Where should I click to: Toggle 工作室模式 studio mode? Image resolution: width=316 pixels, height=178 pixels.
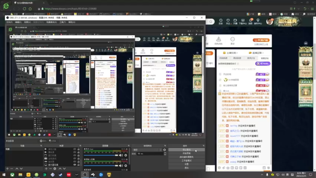pyautogui.click(x=186, y=161)
